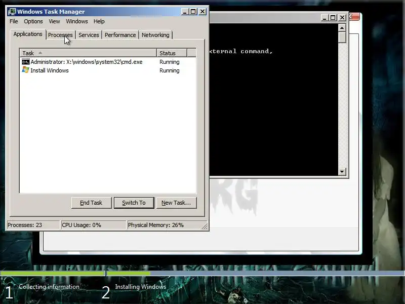
Task: Close the Windows Task Manager window
Action: point(202,12)
